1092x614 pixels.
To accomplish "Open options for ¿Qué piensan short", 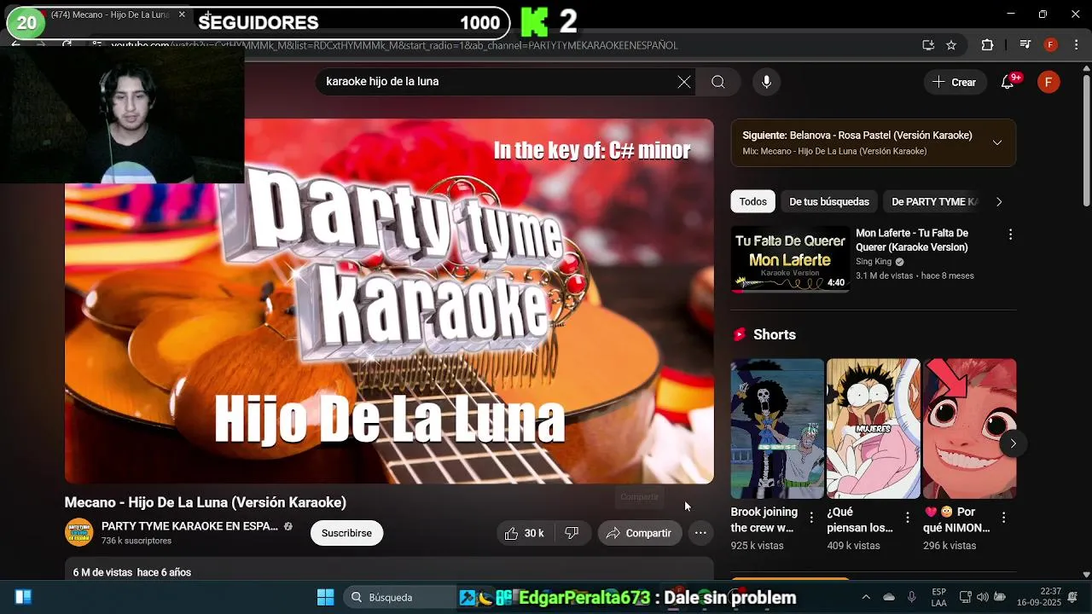I will pos(908,517).
